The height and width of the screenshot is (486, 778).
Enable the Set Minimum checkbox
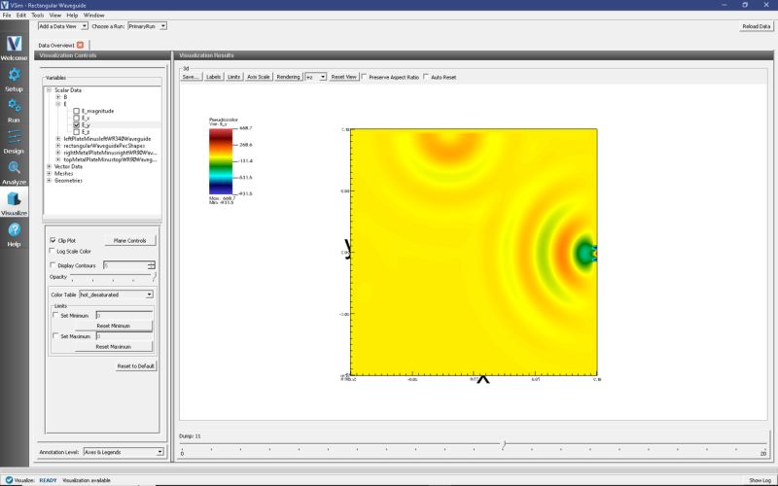pyautogui.click(x=55, y=315)
